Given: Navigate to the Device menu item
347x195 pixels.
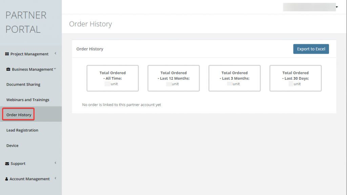Looking at the screenshot, I should click(13, 146).
